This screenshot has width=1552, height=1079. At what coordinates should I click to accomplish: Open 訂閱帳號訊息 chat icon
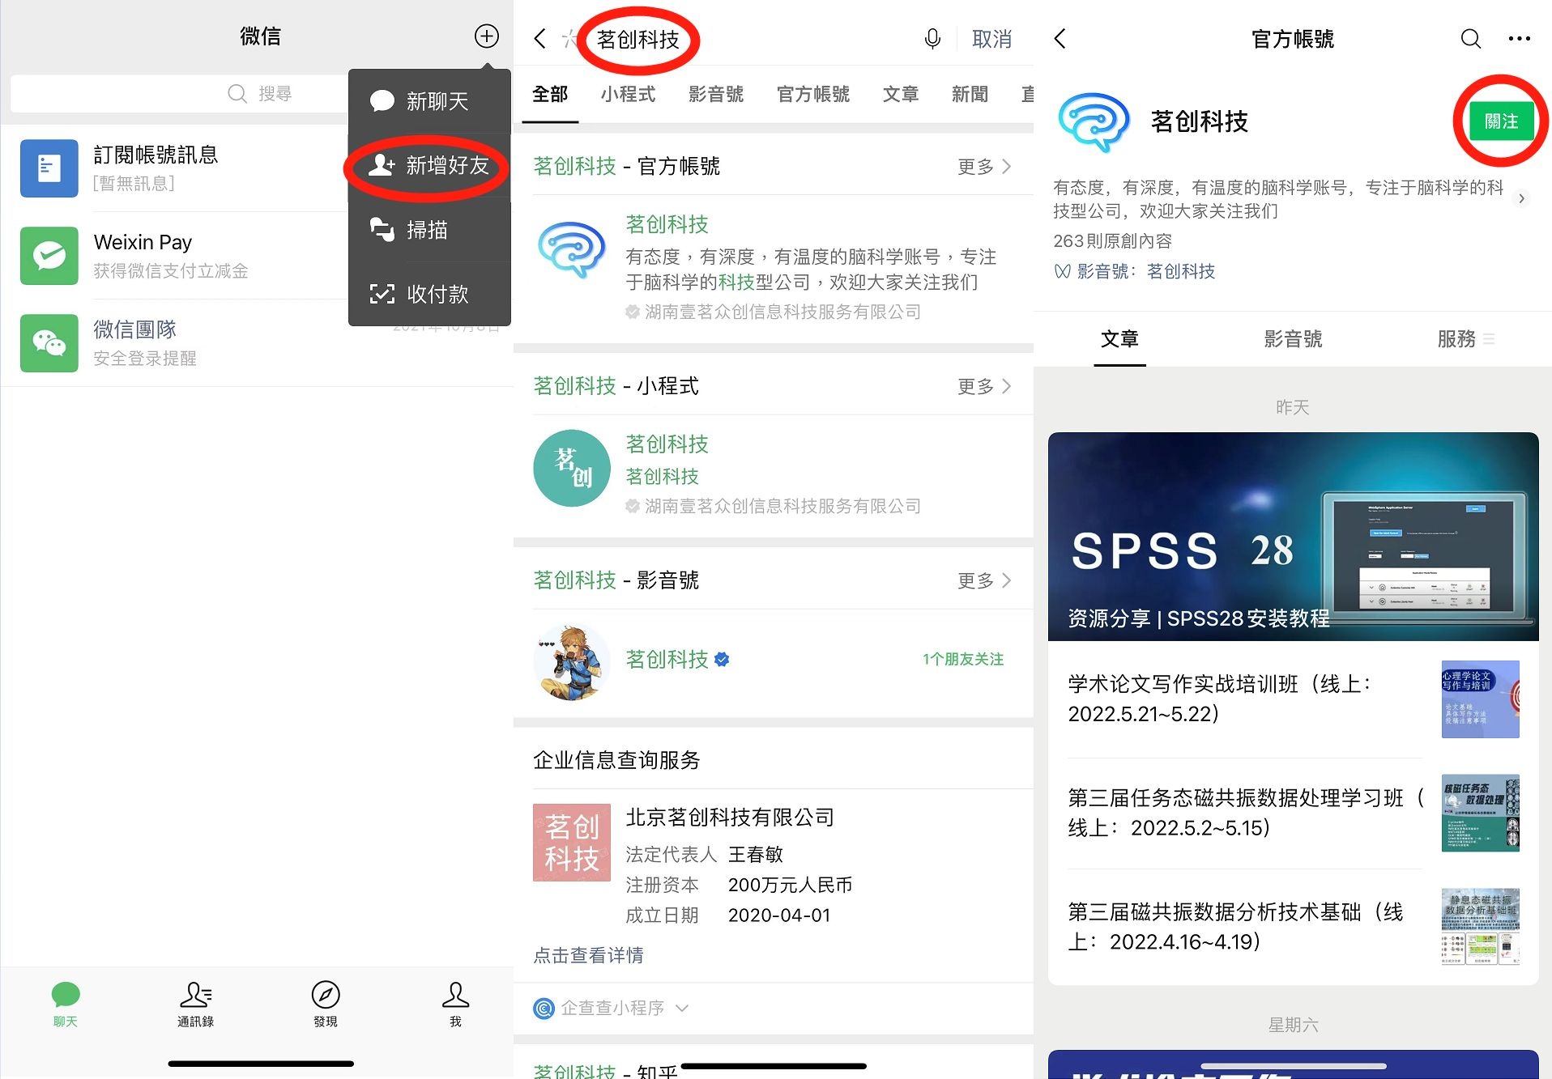point(49,168)
